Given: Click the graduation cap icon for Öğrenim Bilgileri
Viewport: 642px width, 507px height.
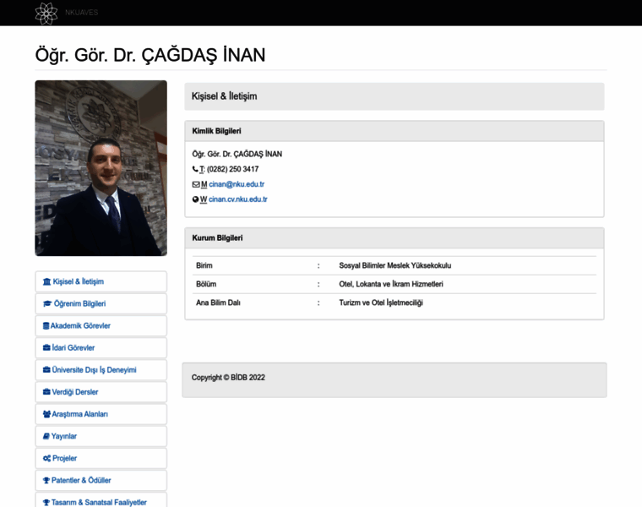Looking at the screenshot, I should (x=47, y=304).
